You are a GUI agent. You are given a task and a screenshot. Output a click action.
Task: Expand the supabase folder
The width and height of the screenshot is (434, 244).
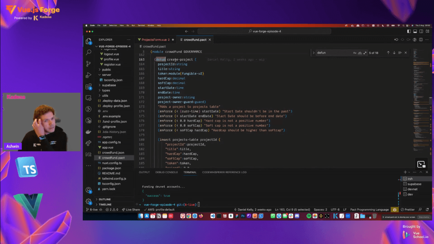pos(109,85)
